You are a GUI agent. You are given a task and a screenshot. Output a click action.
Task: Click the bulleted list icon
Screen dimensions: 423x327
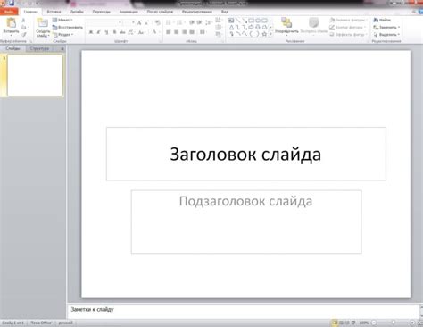[x=169, y=22]
